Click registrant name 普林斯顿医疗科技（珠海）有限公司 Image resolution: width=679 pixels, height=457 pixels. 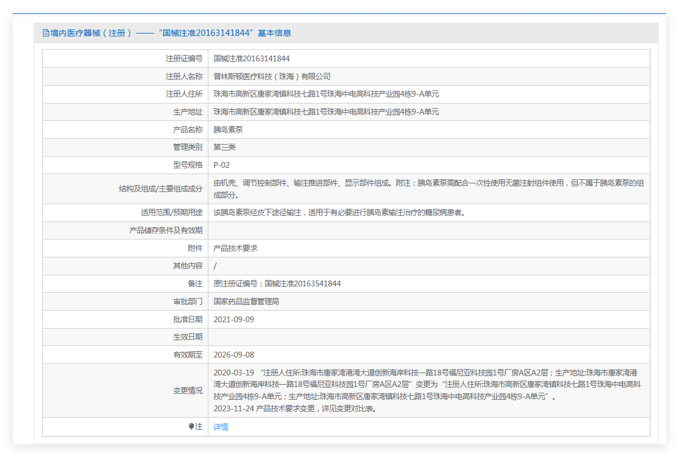point(272,76)
